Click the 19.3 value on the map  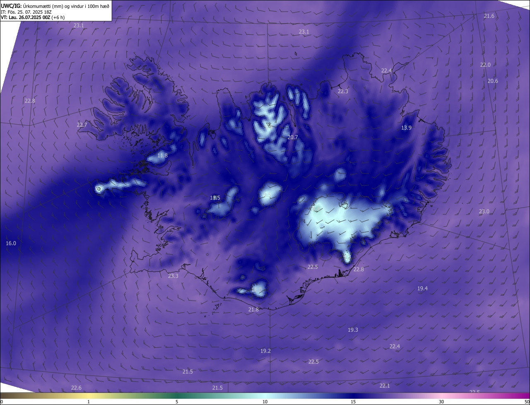coord(353,330)
